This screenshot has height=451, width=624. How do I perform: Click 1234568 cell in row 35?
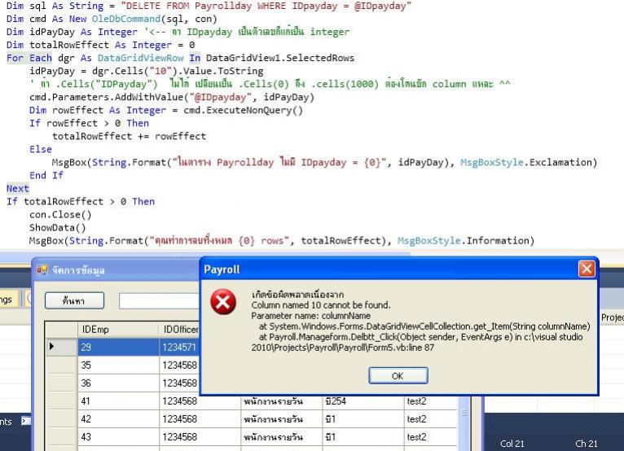pos(179,365)
